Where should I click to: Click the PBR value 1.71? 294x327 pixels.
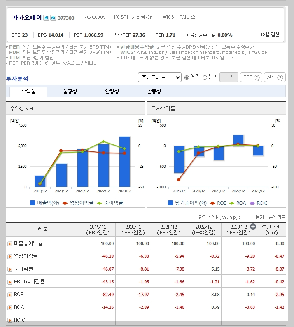click(x=170, y=35)
